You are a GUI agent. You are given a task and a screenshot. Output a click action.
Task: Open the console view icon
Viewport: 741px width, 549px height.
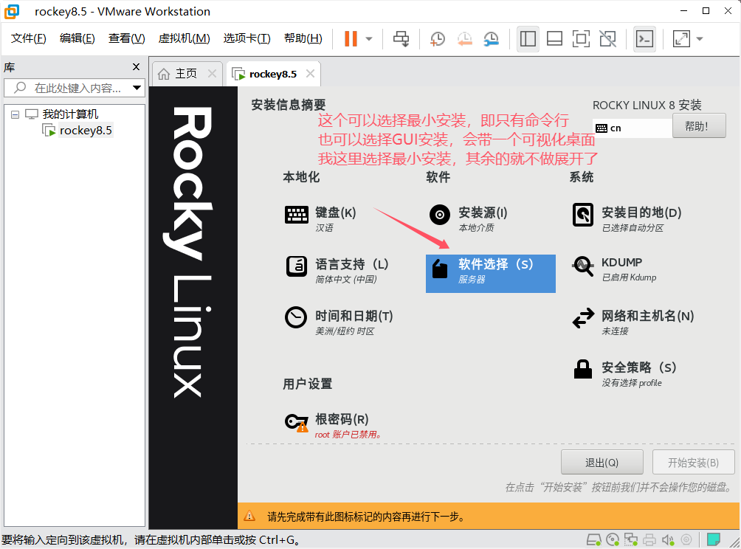pos(644,38)
